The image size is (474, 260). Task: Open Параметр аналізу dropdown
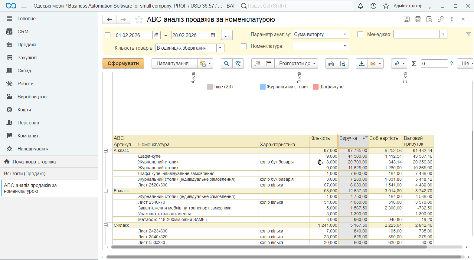click(x=345, y=35)
